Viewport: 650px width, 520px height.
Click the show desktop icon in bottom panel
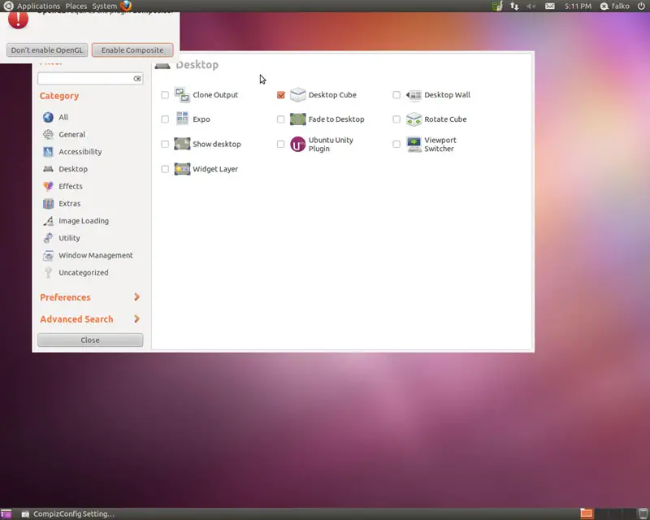click(x=6, y=513)
